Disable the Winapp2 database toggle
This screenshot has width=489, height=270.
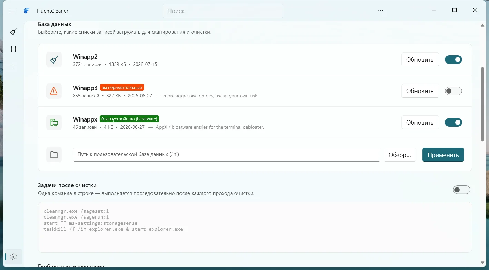(453, 60)
